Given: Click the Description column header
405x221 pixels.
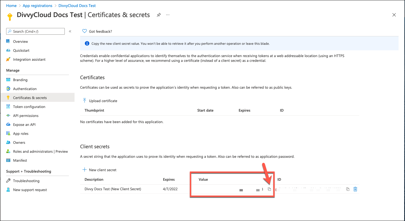Looking at the screenshot, I should coord(94,179).
